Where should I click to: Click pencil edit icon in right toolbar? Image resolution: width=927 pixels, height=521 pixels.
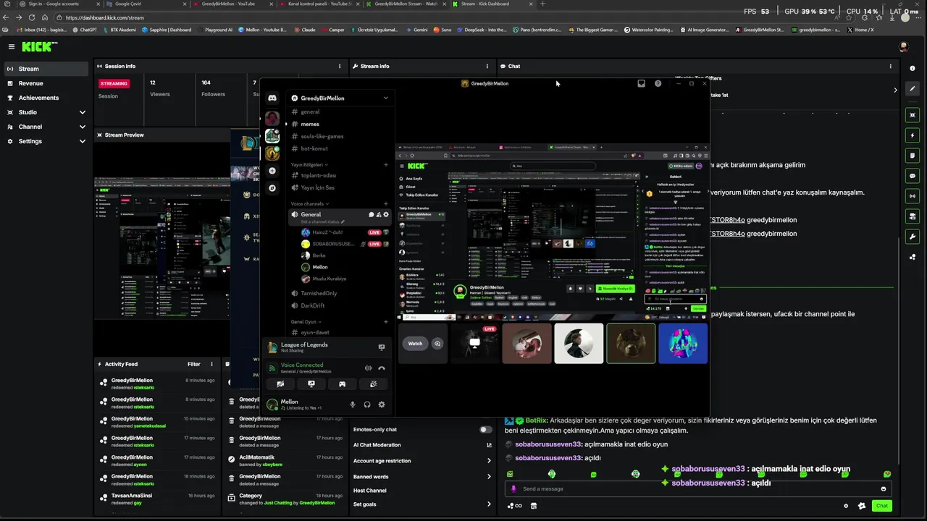point(913,88)
